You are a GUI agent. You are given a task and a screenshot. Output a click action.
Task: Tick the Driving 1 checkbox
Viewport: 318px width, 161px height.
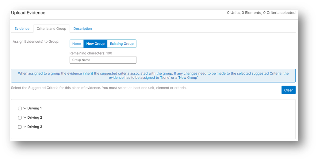(x=20, y=108)
